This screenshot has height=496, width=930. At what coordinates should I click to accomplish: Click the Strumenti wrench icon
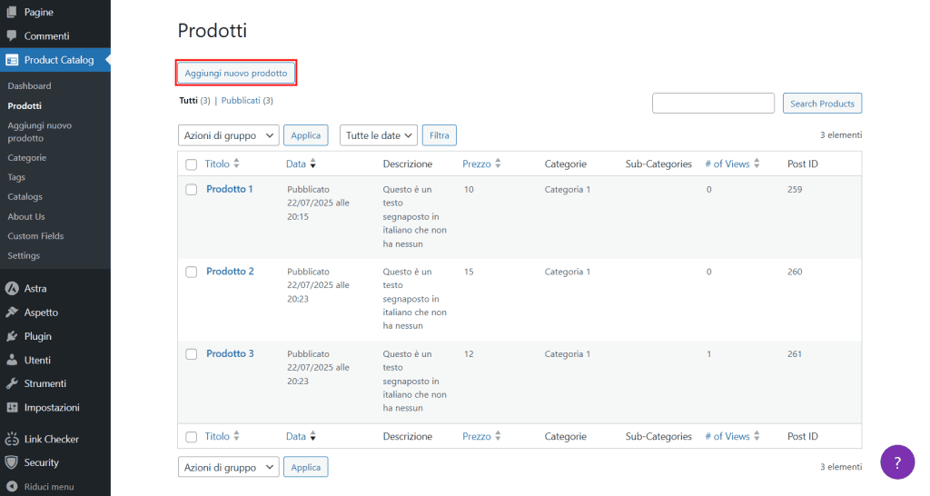point(12,383)
